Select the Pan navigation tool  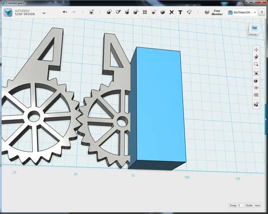click(x=256, y=50)
